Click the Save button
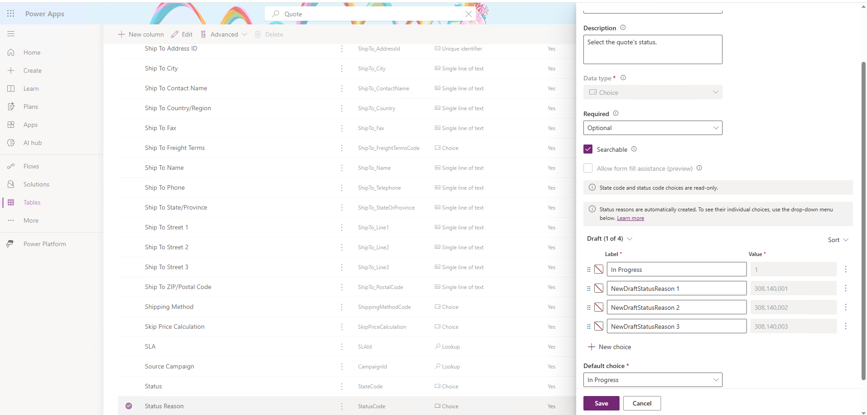 point(601,403)
